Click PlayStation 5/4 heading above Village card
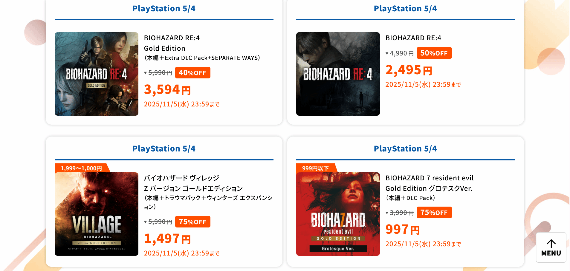570x271 pixels. (164, 148)
